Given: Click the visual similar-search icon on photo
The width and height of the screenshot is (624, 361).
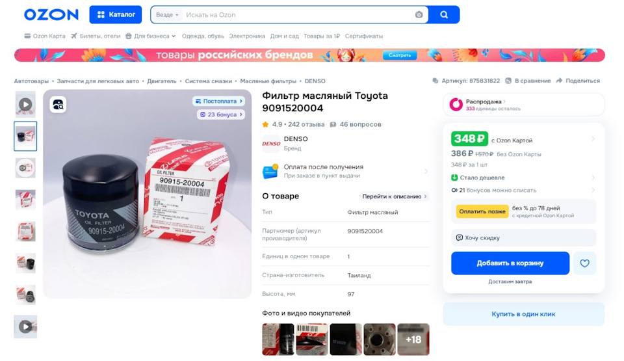Looking at the screenshot, I should coord(58,104).
